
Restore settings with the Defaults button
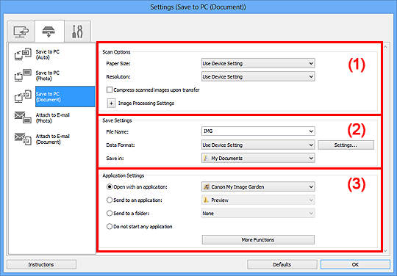pos(282,265)
